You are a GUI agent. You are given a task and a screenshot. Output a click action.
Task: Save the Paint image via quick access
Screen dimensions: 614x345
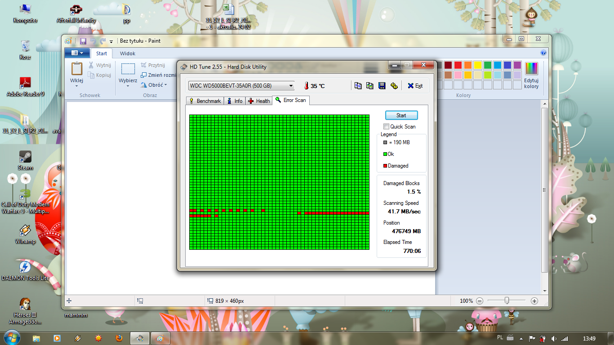coord(83,41)
